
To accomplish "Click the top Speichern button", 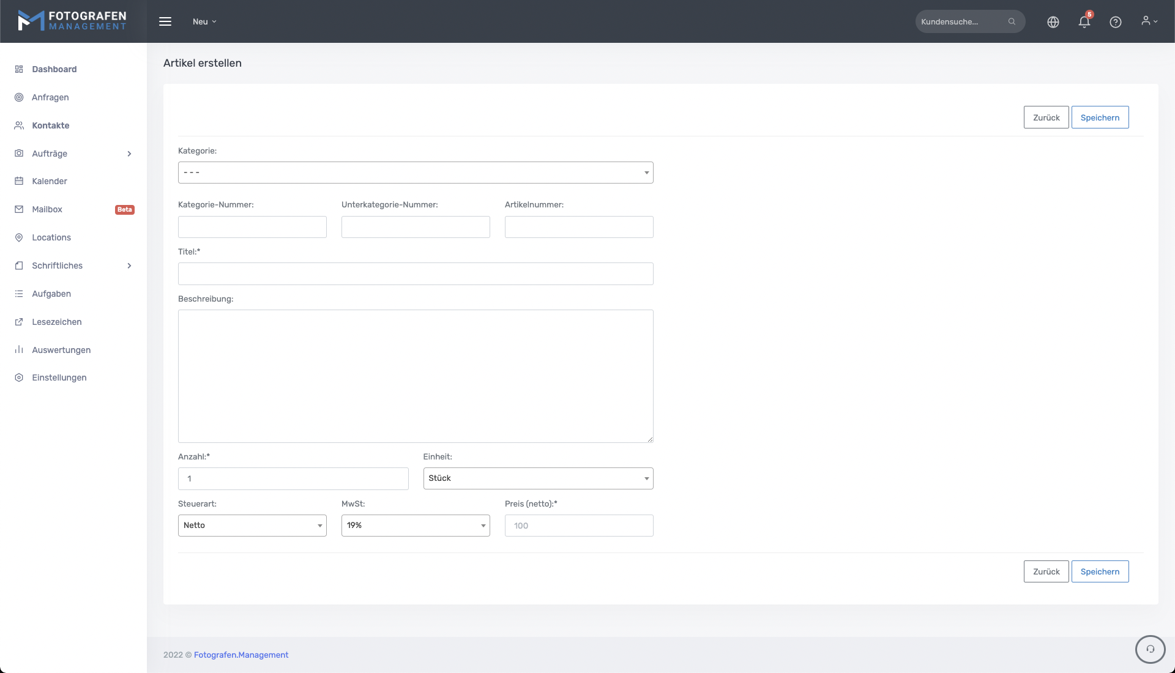I will pos(1099,117).
